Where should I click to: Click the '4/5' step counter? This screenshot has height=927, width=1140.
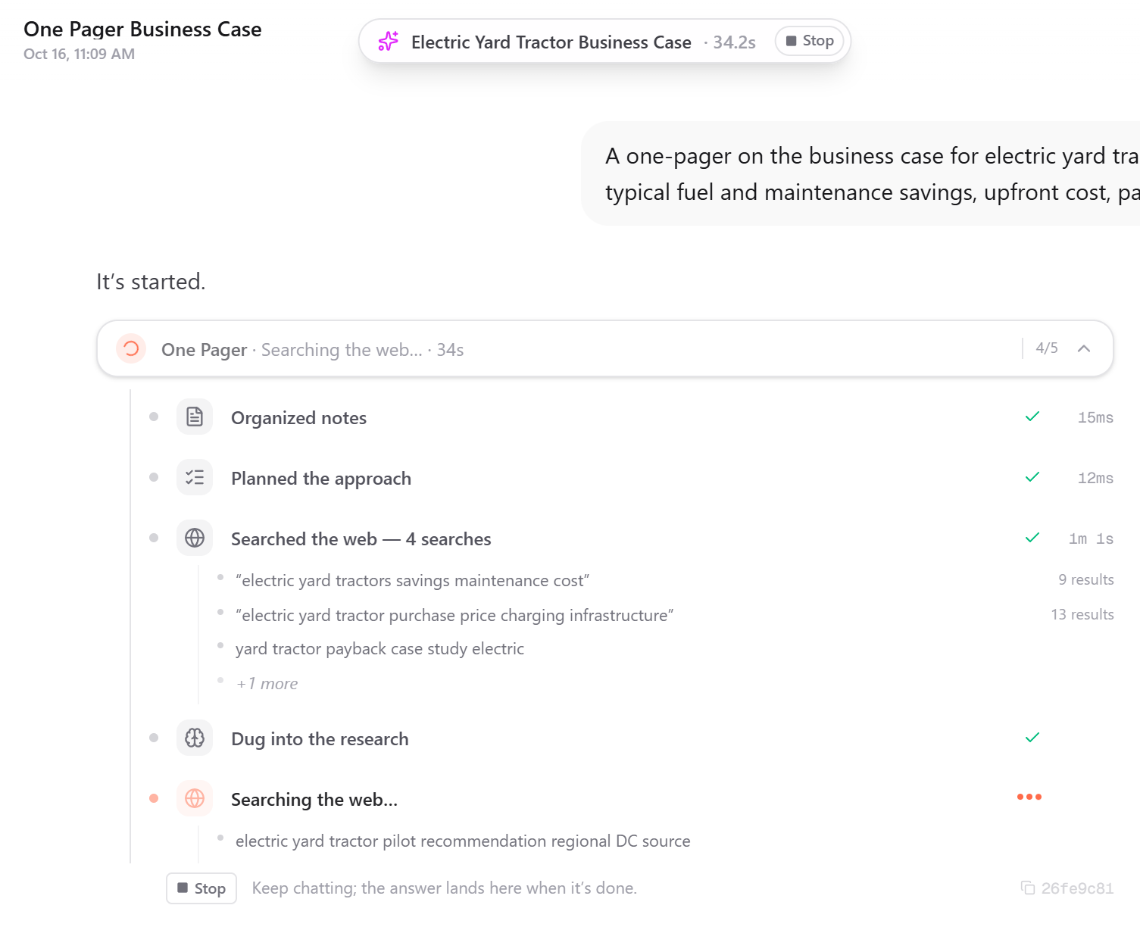coord(1047,348)
